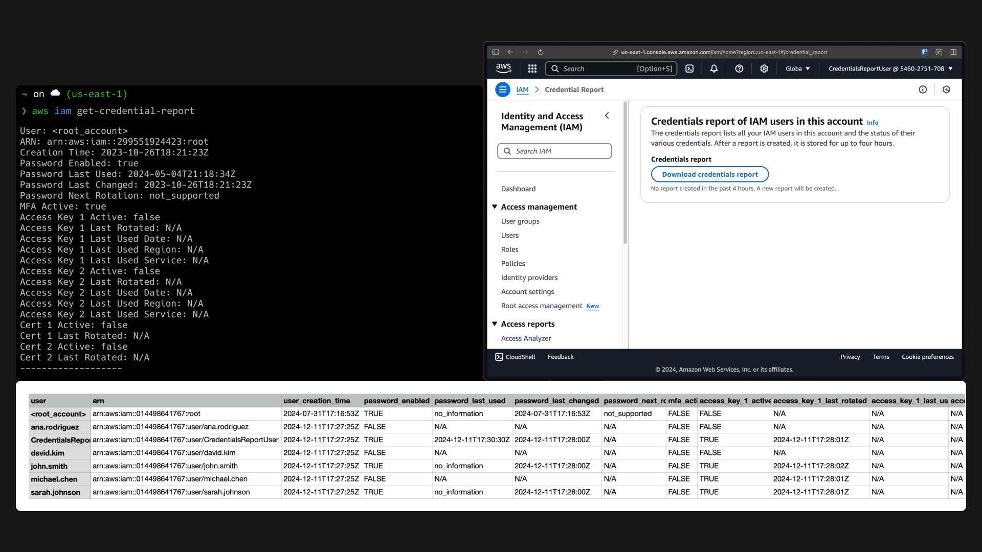Click the Privacy footer link
The image size is (982, 552).
point(850,357)
